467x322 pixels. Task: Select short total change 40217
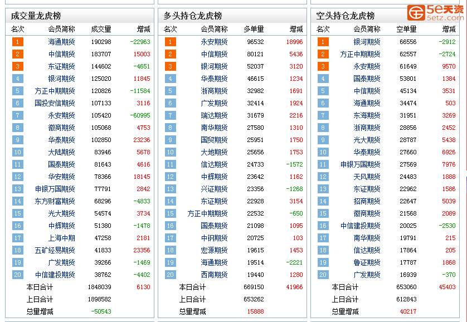point(408,311)
